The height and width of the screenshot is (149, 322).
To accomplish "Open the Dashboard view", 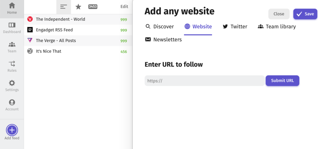I will pos(12,28).
